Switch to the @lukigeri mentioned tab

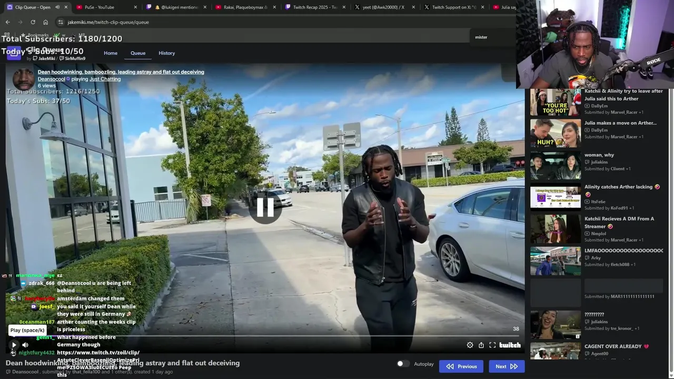pos(176,7)
